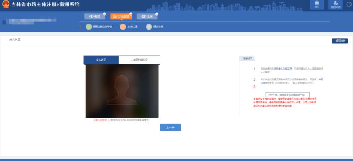Click the small badge on 社保 tab
Screen dimensions: 353x161
pos(157,14)
